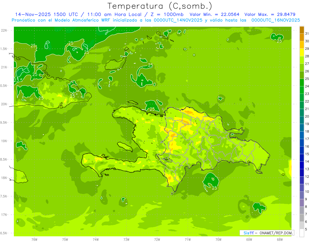Click the 74W longitude axis label
The width and height of the screenshot is (314, 243).
point(96,240)
